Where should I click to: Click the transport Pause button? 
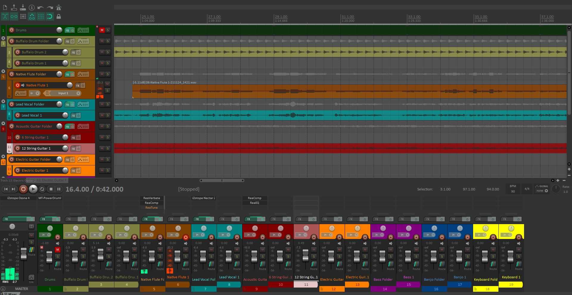(x=59, y=189)
